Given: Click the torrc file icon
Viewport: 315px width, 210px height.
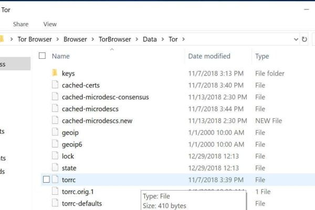Looking at the screenshot, I should click(55, 180).
